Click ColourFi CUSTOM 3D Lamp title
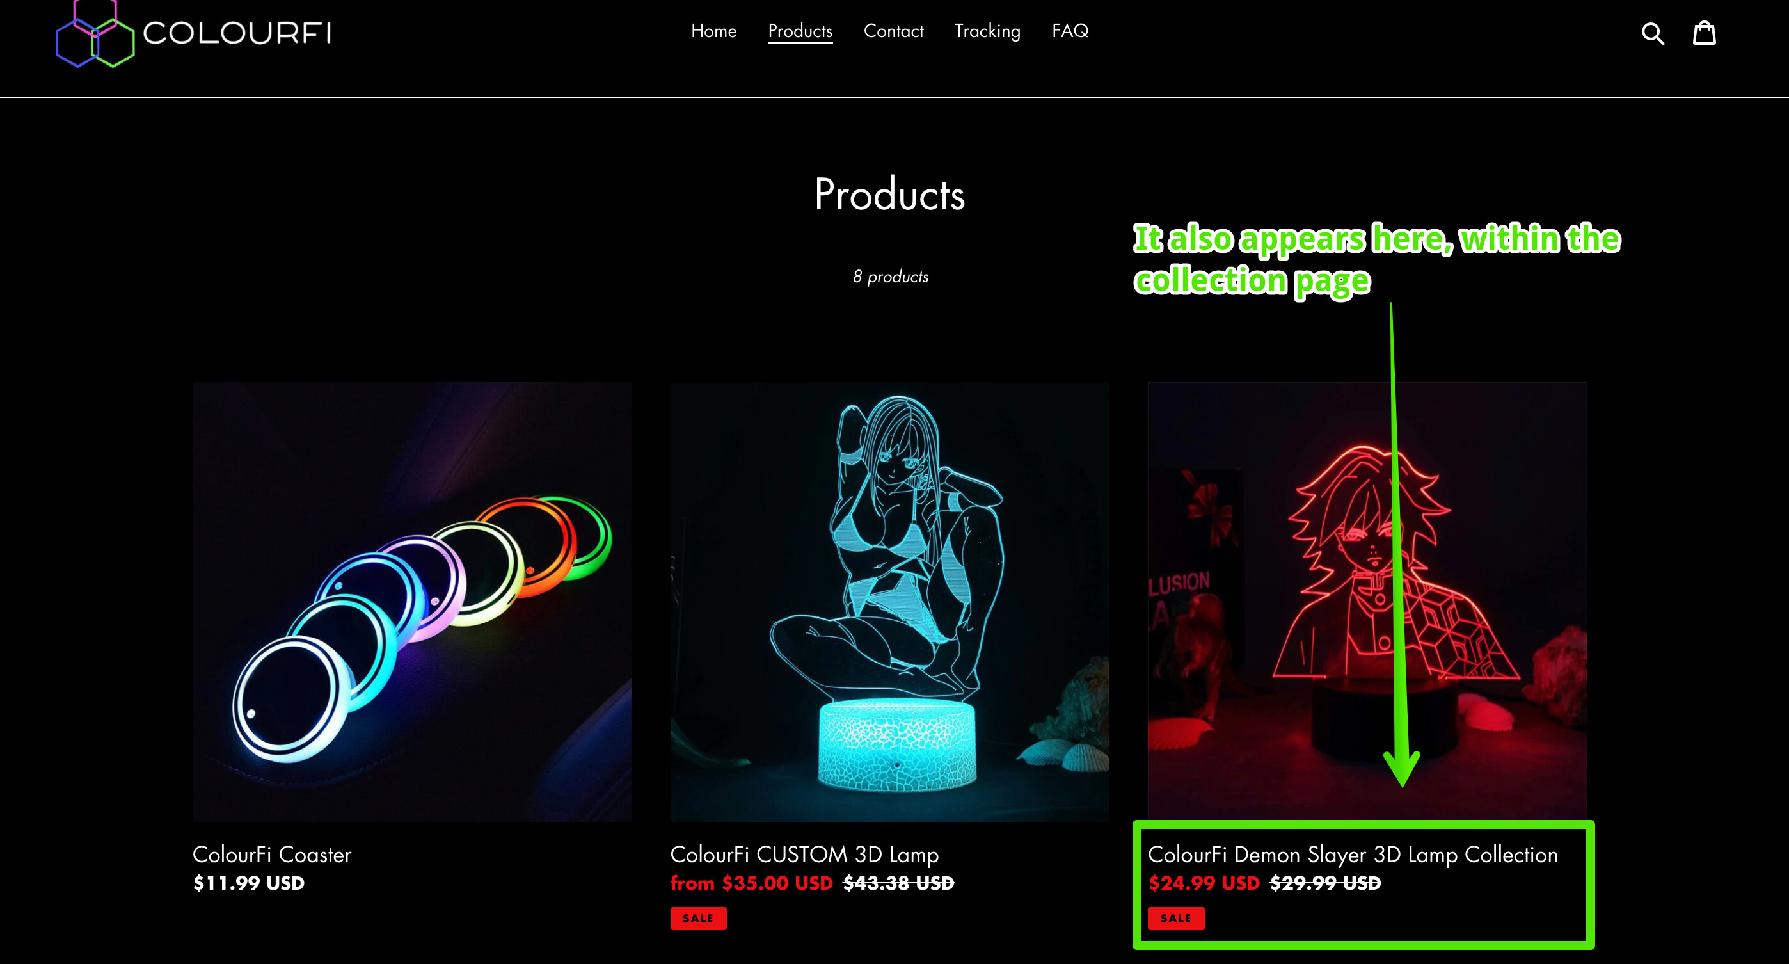The image size is (1789, 964). [804, 855]
